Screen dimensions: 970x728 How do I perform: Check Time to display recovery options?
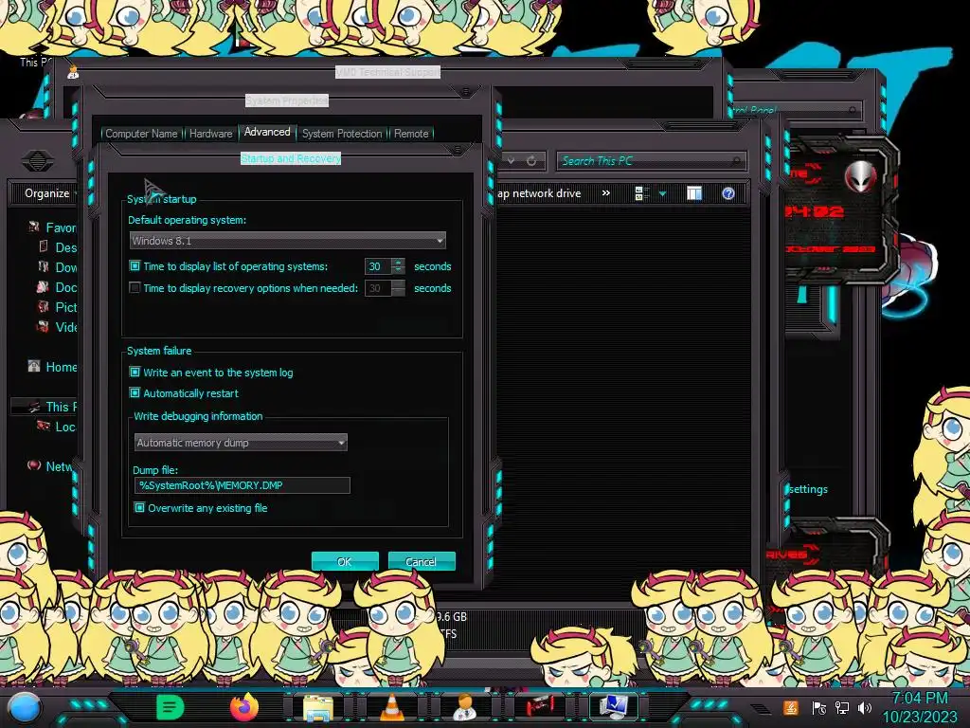coord(135,288)
